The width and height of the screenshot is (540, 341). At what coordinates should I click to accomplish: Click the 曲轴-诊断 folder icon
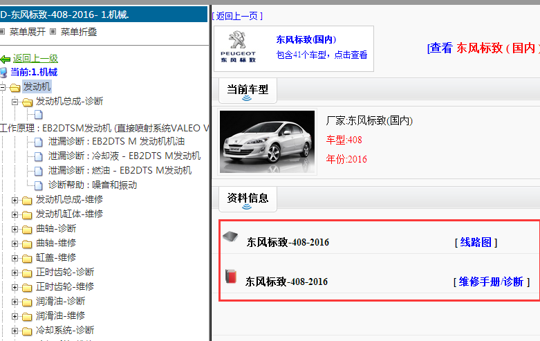tap(27, 230)
